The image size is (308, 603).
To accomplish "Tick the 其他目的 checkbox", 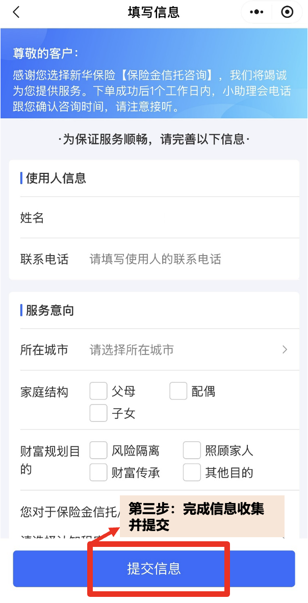I will point(192,472).
